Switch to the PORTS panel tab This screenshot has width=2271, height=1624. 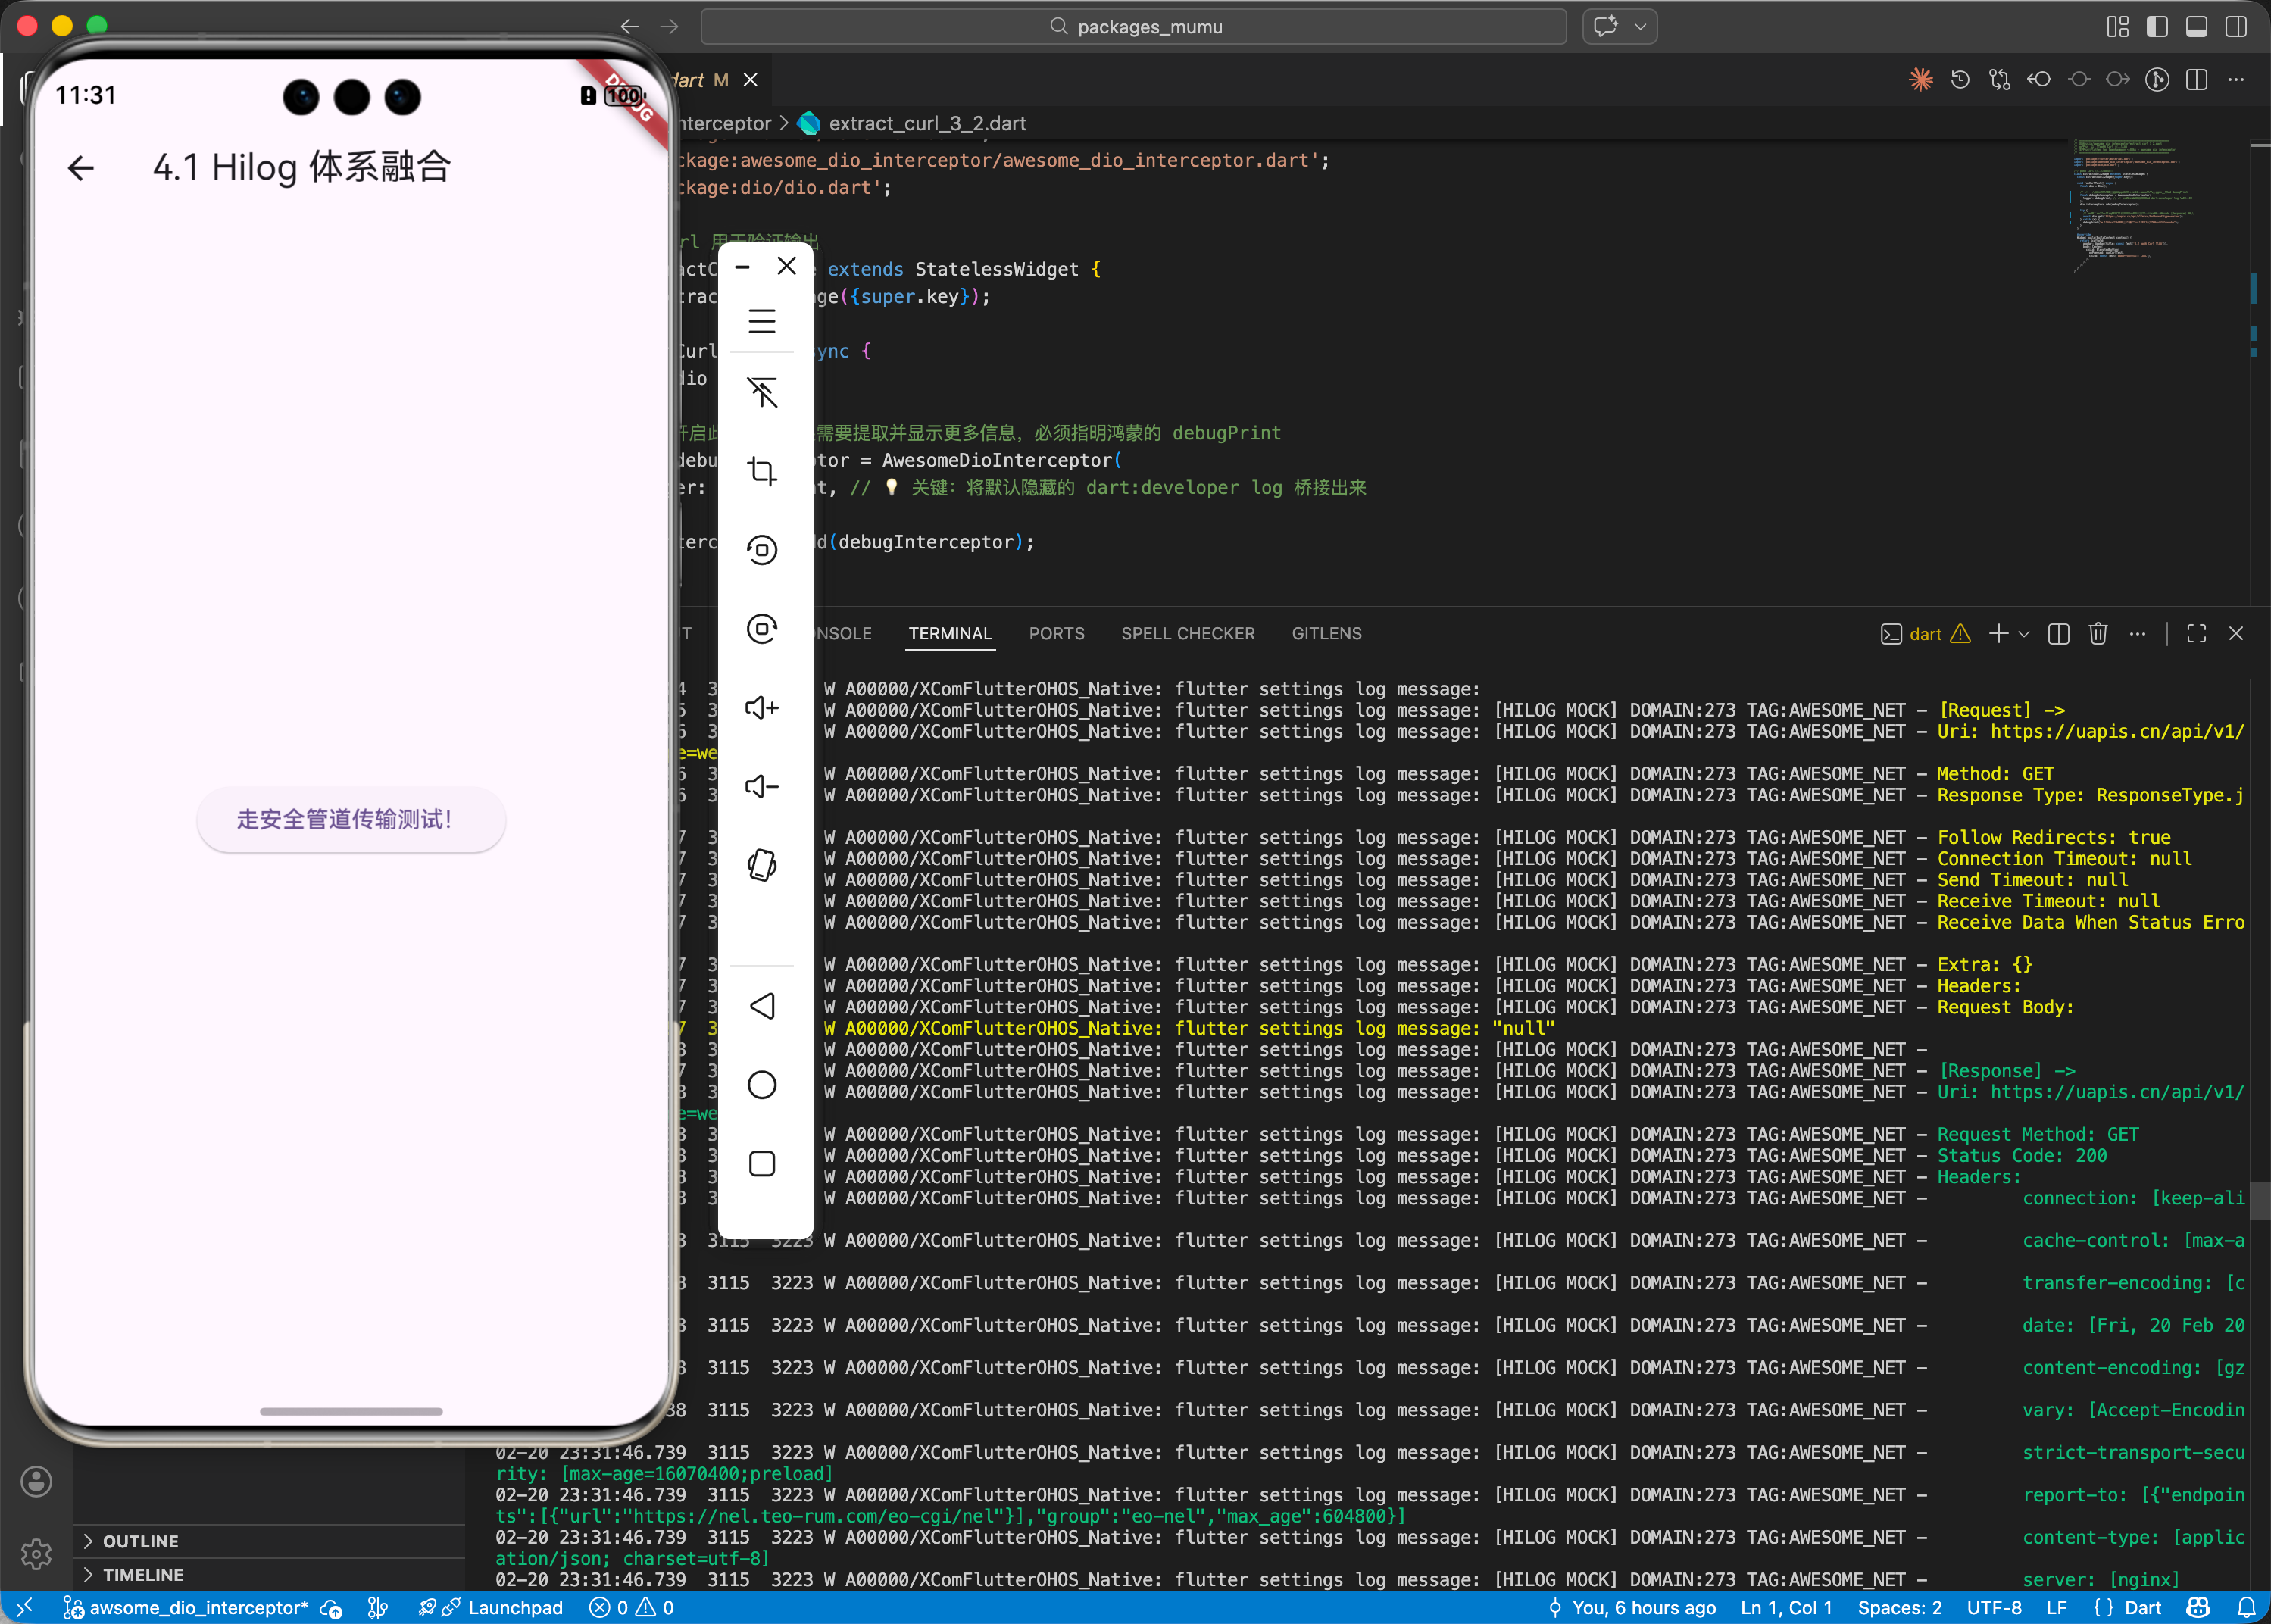tap(1056, 634)
